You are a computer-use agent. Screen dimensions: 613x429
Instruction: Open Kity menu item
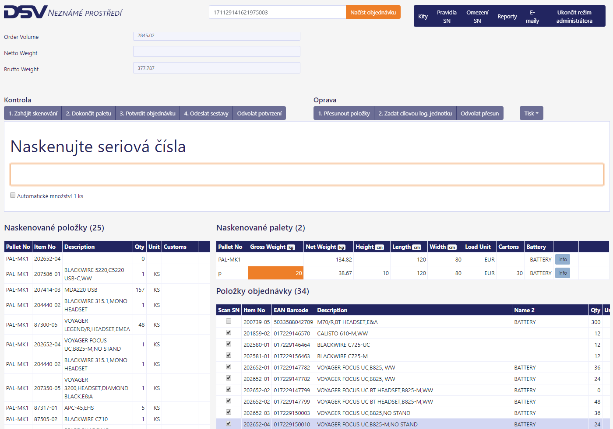(423, 17)
